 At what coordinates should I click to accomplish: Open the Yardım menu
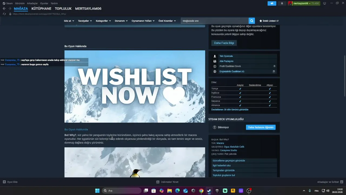54,3
